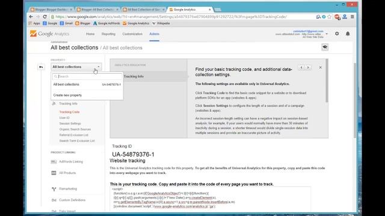The height and width of the screenshot is (216, 385).
Task: Open the Wikipedia bookmark
Action: (x=161, y=23)
